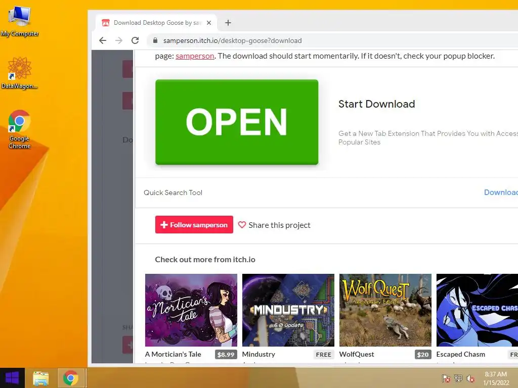Click the padlock site info icon
The height and width of the screenshot is (388, 518).
coord(155,40)
